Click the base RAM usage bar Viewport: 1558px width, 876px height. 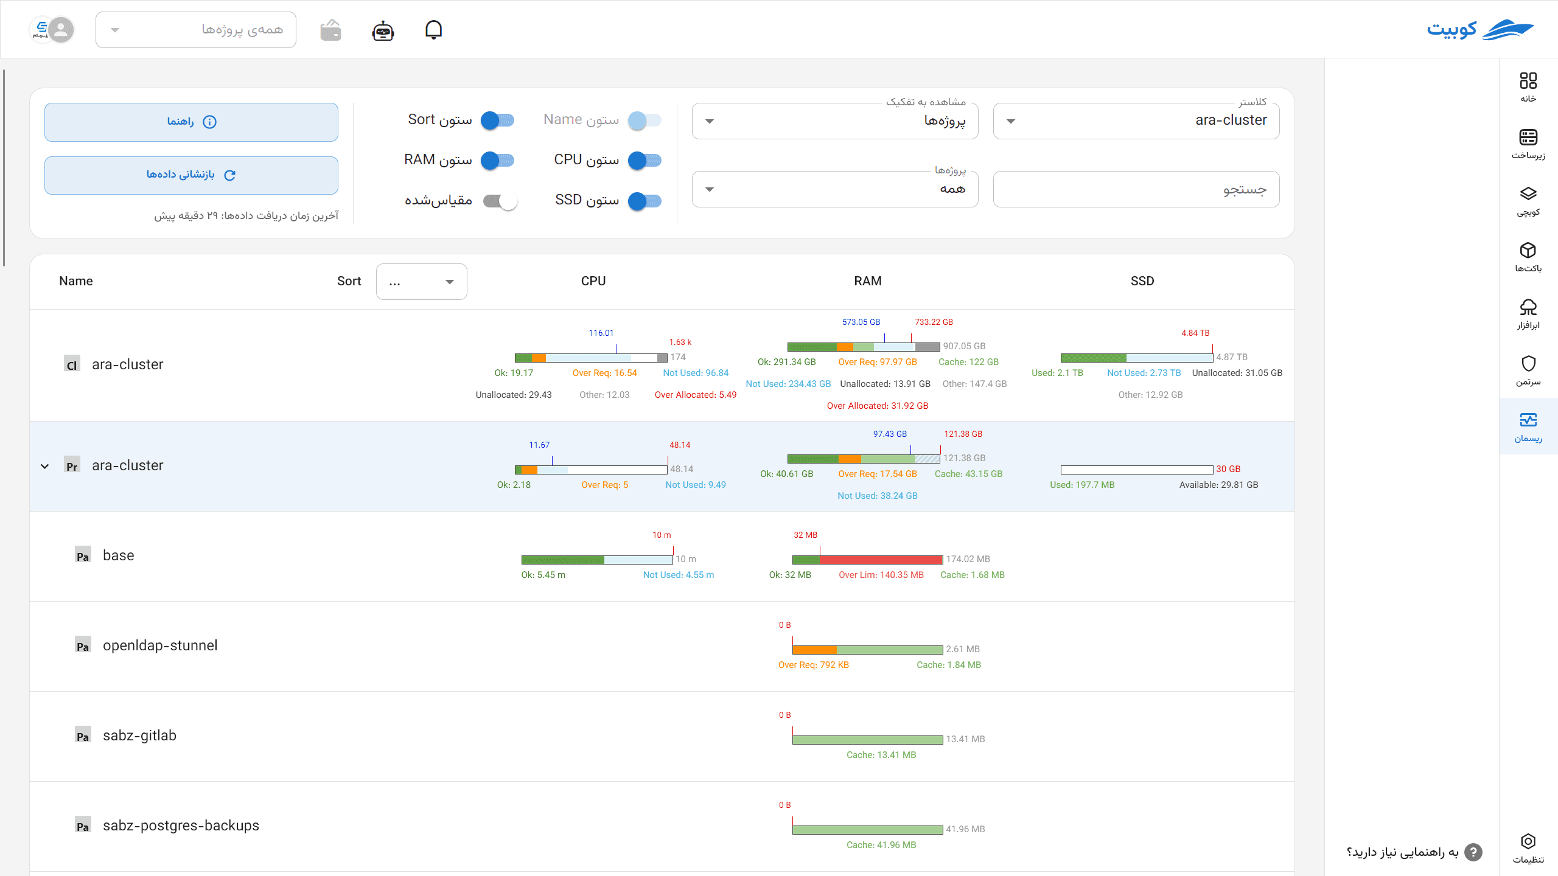[867, 560]
